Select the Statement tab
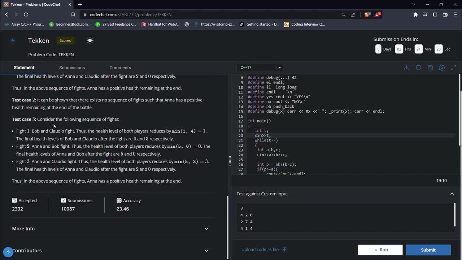This screenshot has height=260, width=462. (x=24, y=68)
